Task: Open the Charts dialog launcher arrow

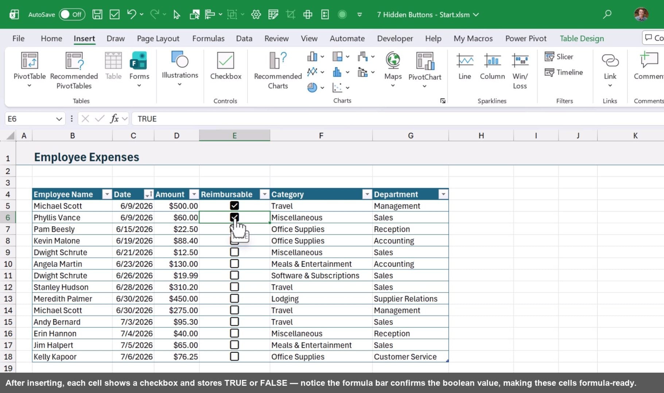Action: tap(443, 101)
